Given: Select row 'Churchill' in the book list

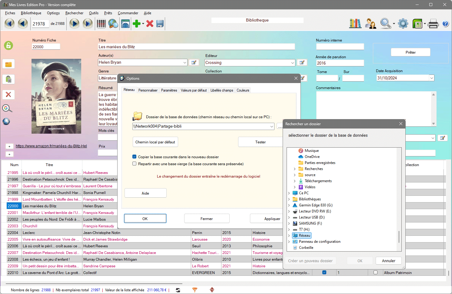Looking at the screenshot, I should pos(30,226).
